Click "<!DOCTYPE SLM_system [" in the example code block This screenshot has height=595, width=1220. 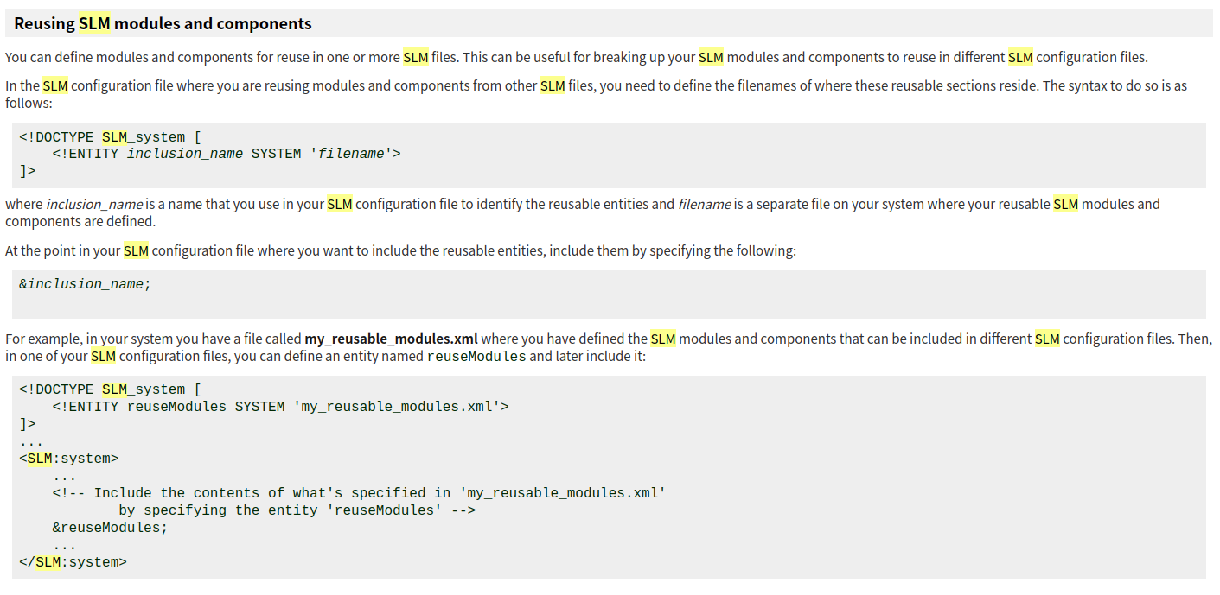point(110,389)
